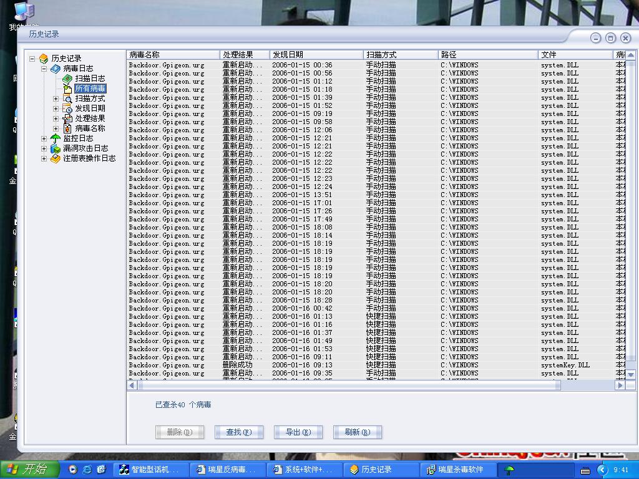The image size is (639, 479).
Task: Switch to 瑞星反病毒 taskbar window
Action: [x=227, y=470]
